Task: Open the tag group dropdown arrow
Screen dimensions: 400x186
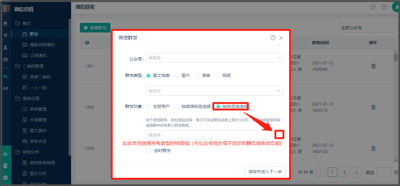Action: point(279,135)
